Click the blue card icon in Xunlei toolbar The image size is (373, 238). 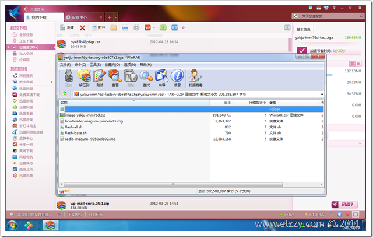(x=125, y=28)
